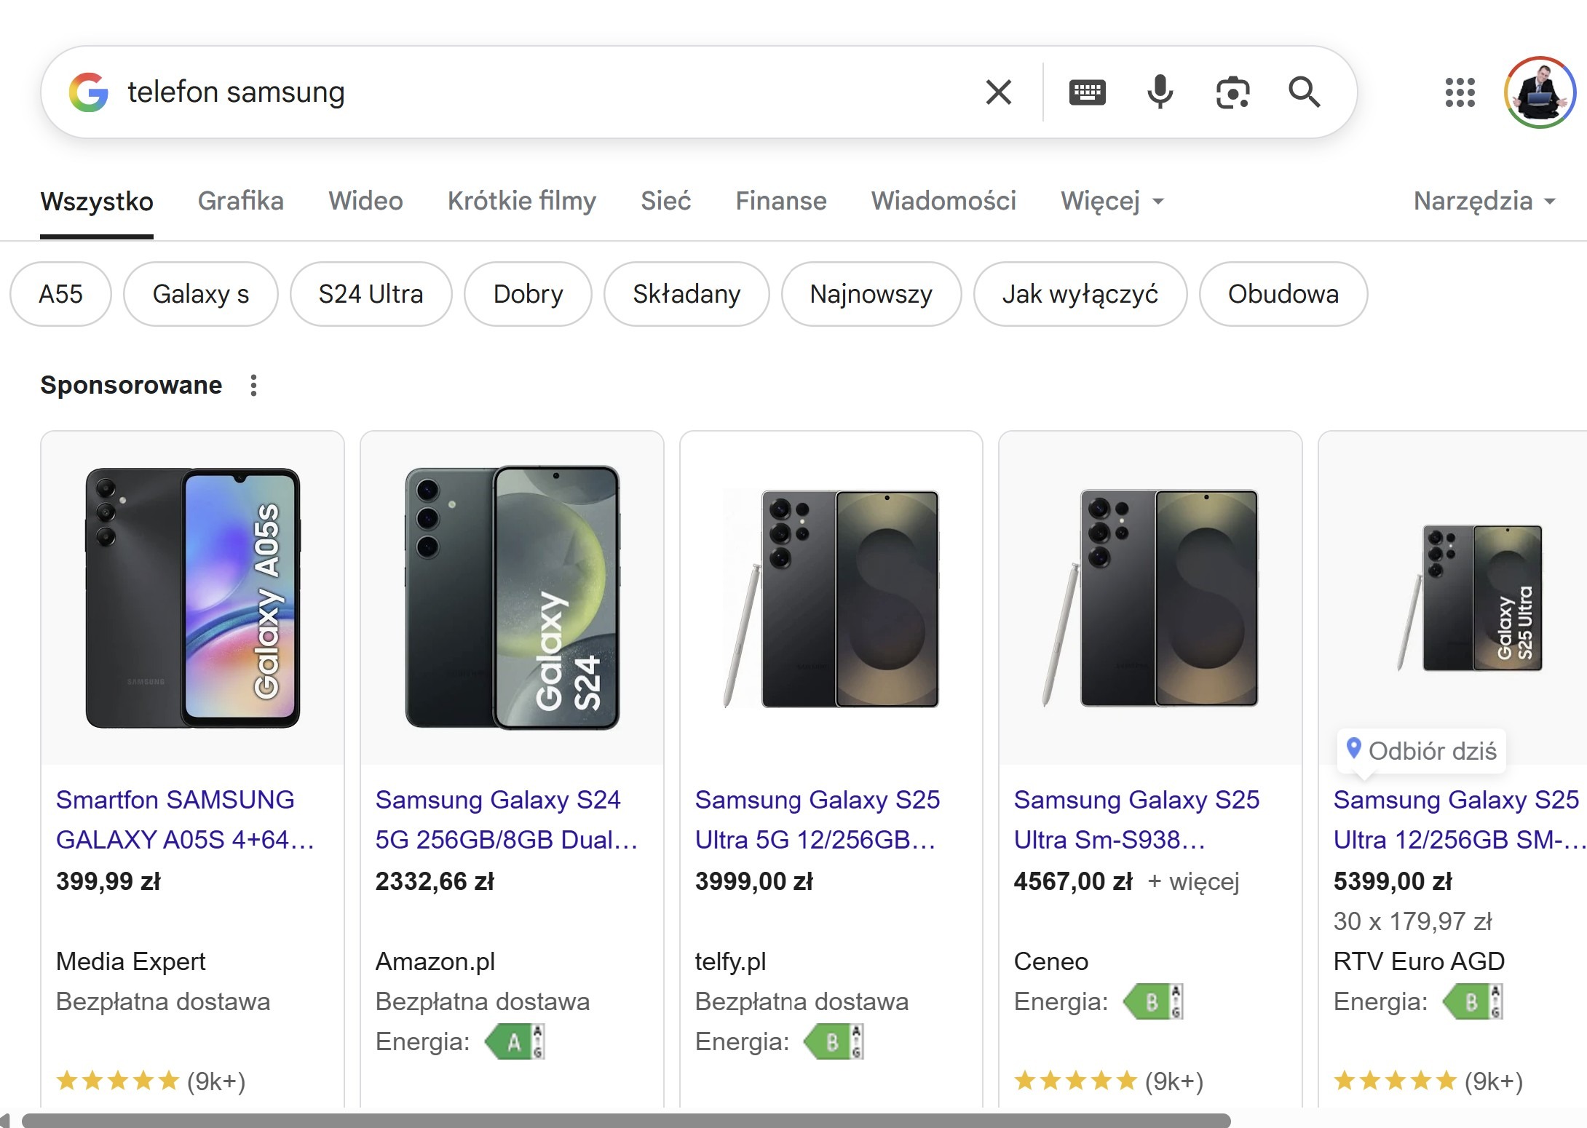This screenshot has width=1587, height=1128.
Task: Open Samsung Galaxy S24 5G 256GB/8GB link
Action: coord(507,819)
